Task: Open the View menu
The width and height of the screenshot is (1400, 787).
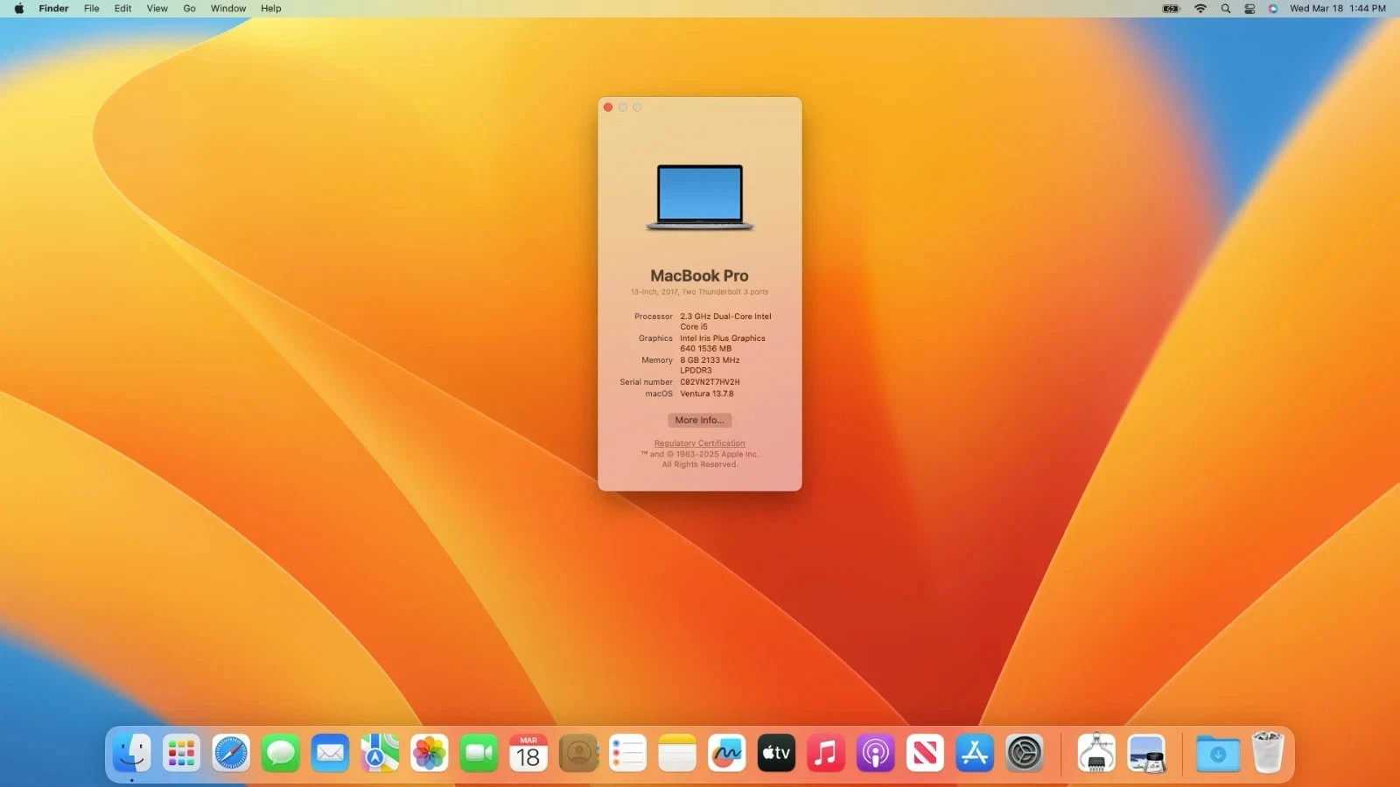Action: [157, 9]
